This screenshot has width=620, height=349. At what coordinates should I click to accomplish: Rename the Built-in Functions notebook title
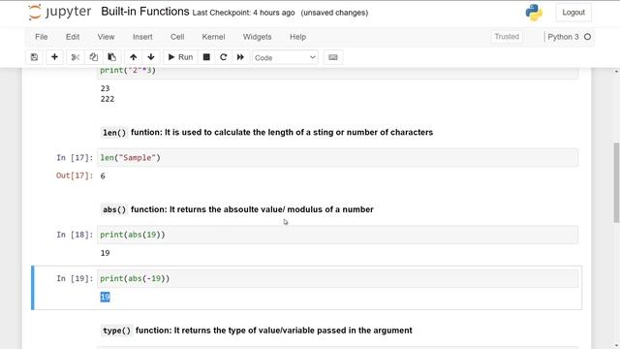pos(145,12)
